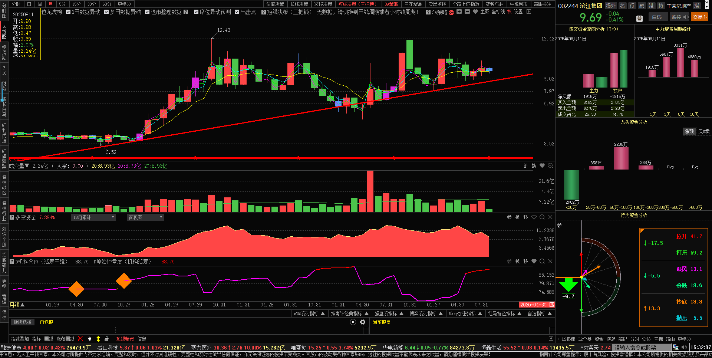Open the 面积图 chart type dropdown

coord(145,217)
